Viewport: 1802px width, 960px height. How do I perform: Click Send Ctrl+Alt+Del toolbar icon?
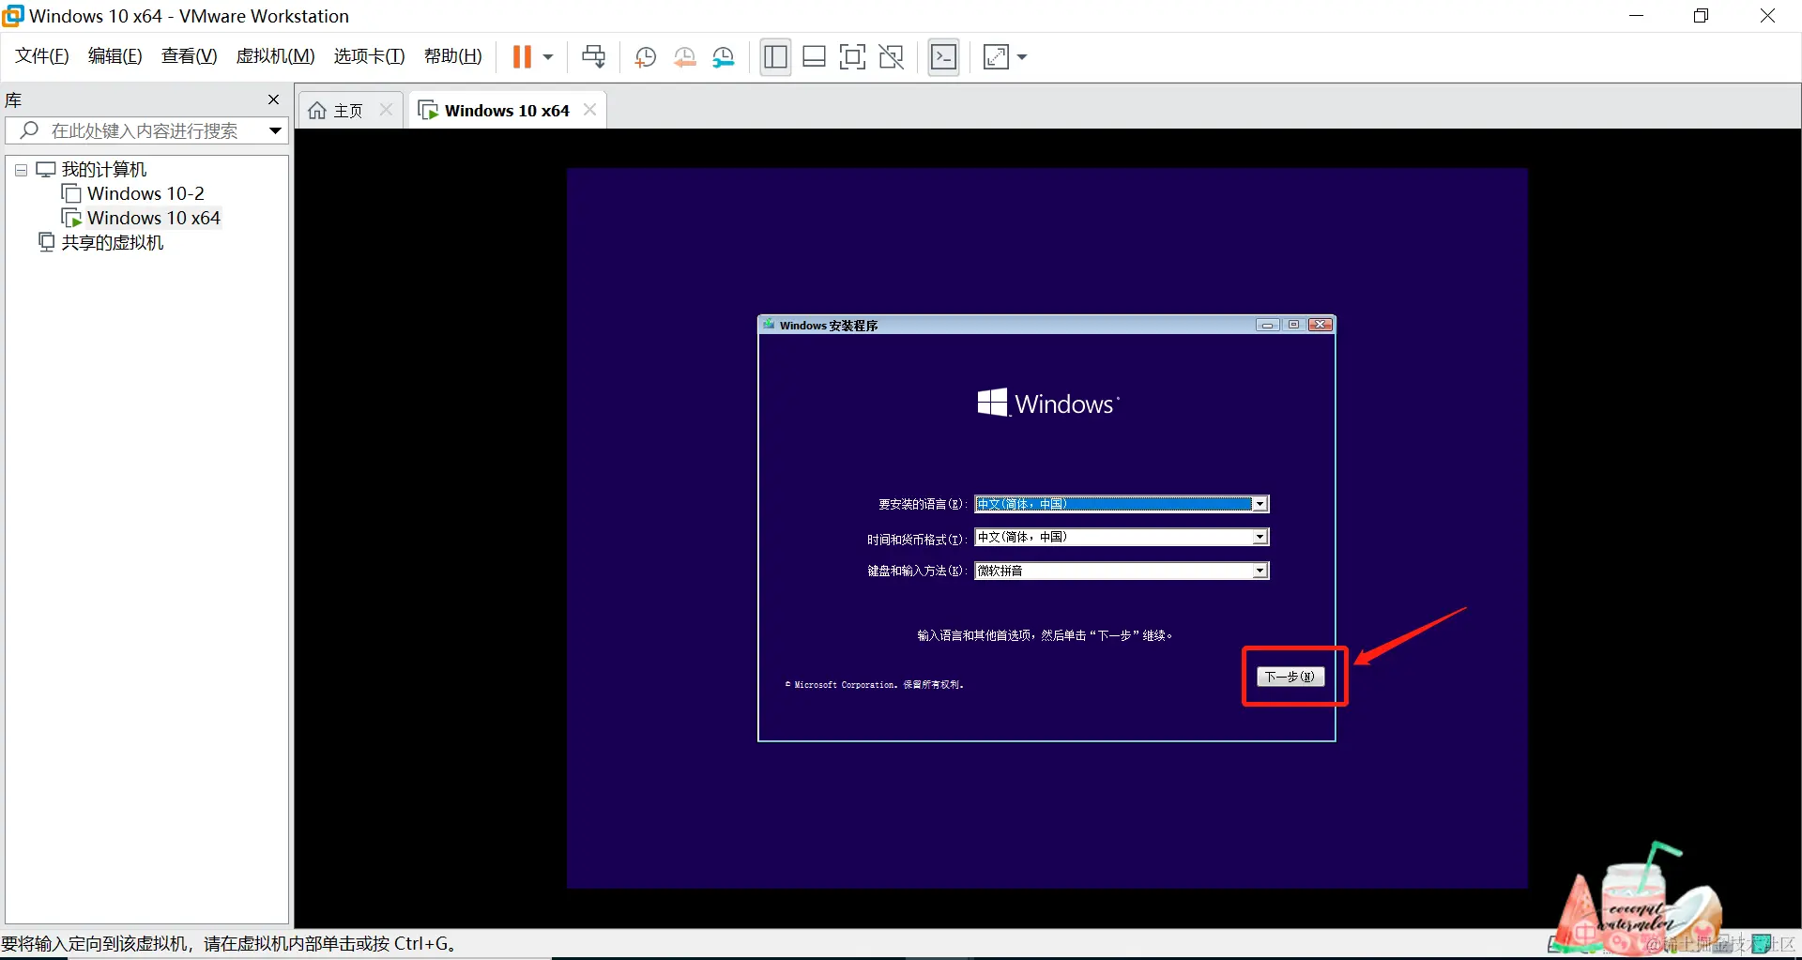pyautogui.click(x=593, y=57)
